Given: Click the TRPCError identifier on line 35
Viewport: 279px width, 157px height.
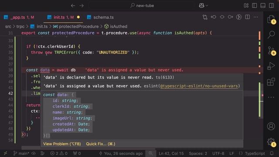Looking at the screenshot, I should click(65, 52).
